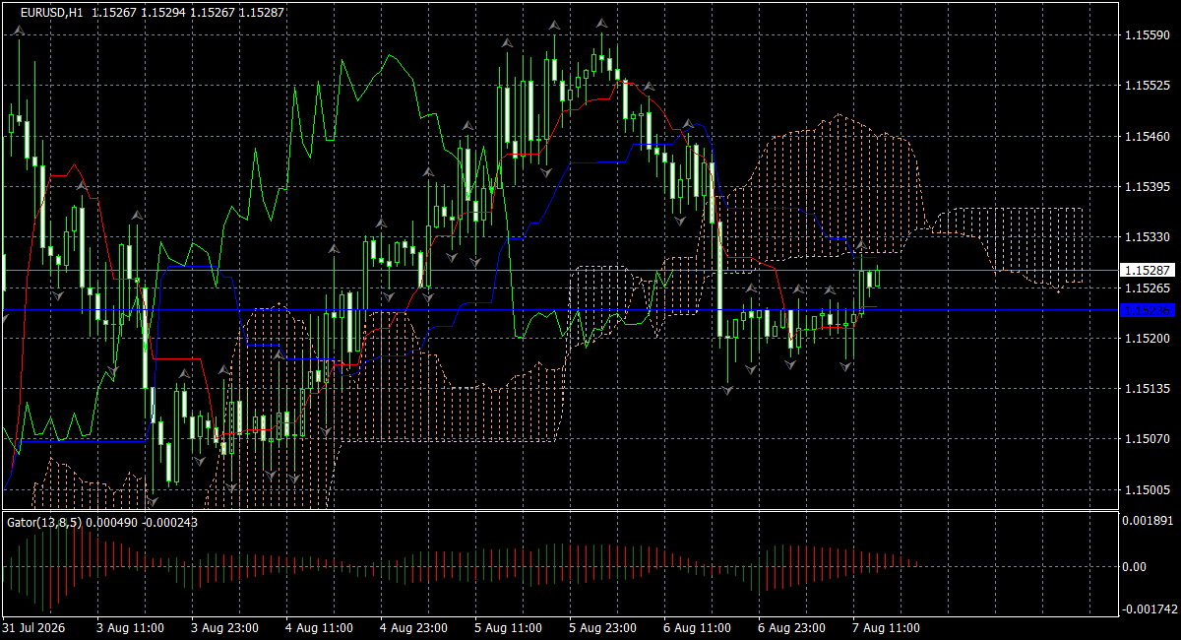Screen dimensions: 1181x640
Task: Click the 3 Aug 11:00 time label
Action: [x=130, y=628]
